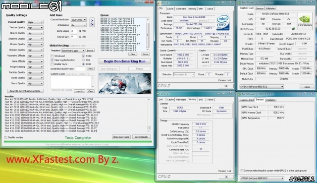Open the Physics Quality dropdown

35,44
